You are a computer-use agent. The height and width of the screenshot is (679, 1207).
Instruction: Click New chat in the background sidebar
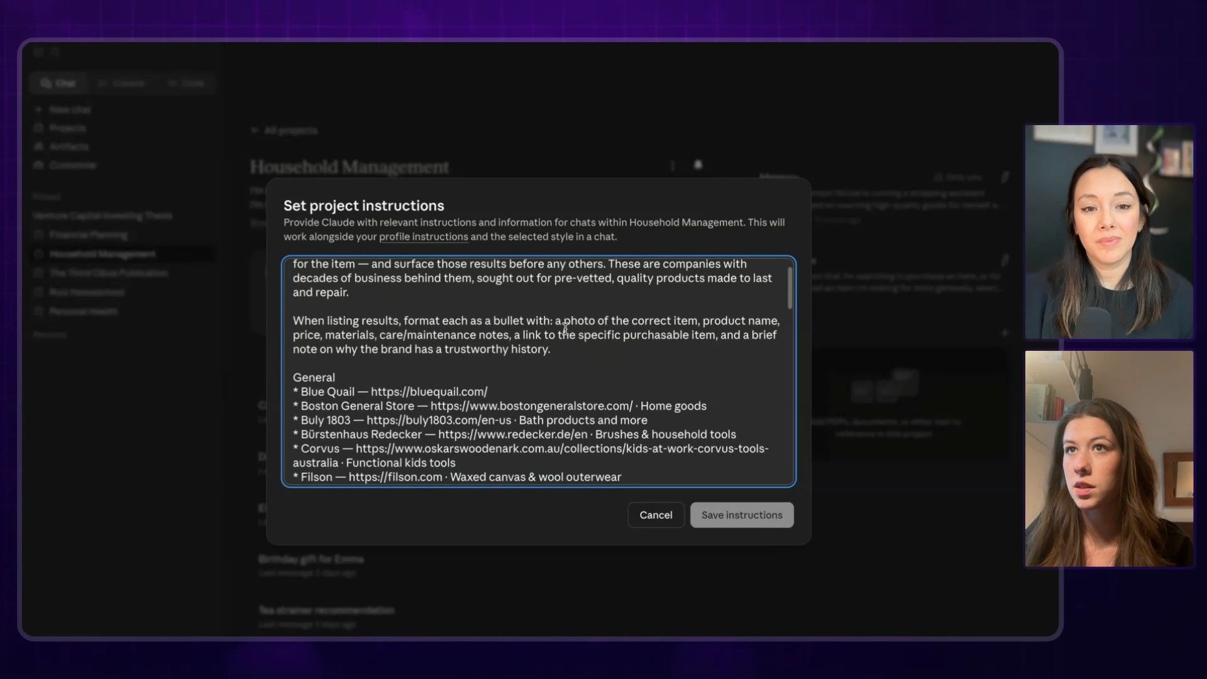click(x=69, y=109)
